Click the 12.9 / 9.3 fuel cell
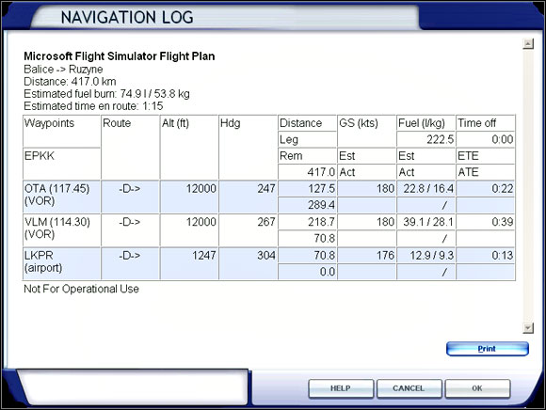This screenshot has height=410, width=546. click(x=426, y=256)
